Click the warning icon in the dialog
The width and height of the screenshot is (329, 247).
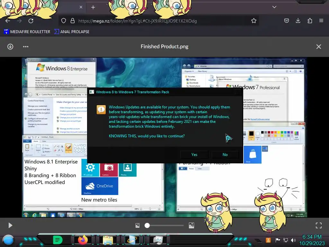(x=101, y=109)
